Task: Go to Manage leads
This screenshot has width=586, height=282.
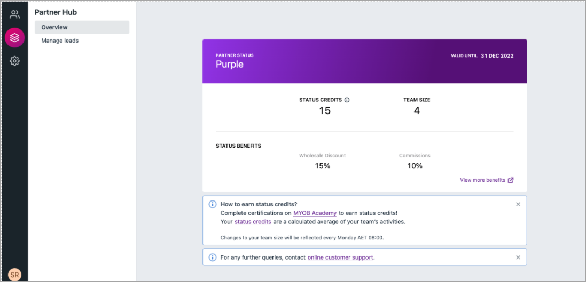Action: 60,41
